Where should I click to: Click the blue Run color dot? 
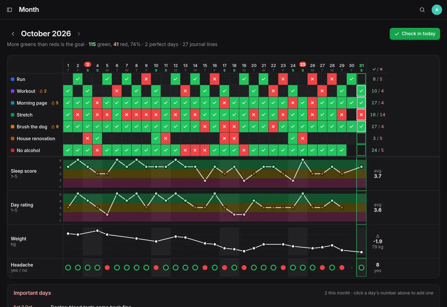tap(13, 79)
